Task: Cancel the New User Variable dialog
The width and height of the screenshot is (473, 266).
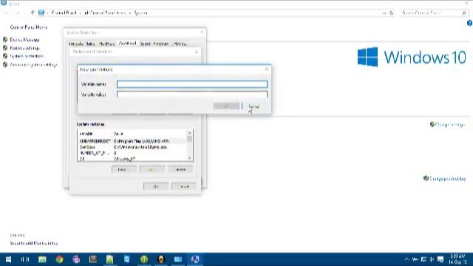Action: click(254, 106)
